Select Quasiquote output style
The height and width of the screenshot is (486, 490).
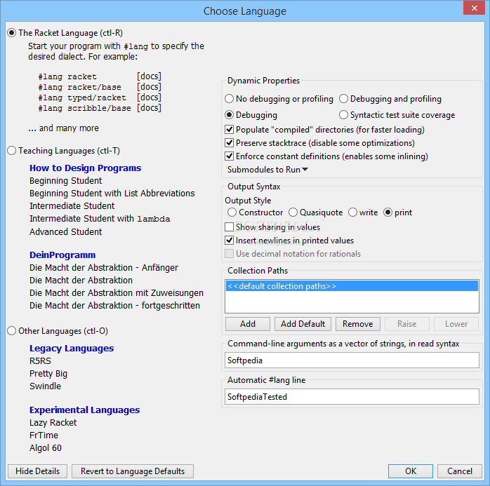click(293, 212)
